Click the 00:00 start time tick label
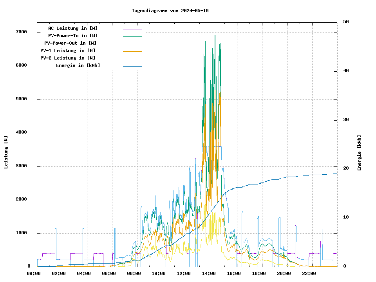This screenshot has height=282, width=376. (34, 273)
